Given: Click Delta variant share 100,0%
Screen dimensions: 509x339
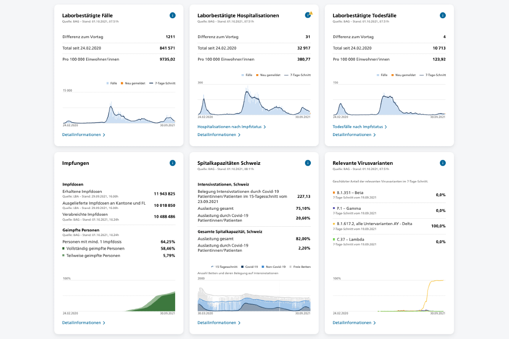Looking at the screenshot, I should pos(439,226).
